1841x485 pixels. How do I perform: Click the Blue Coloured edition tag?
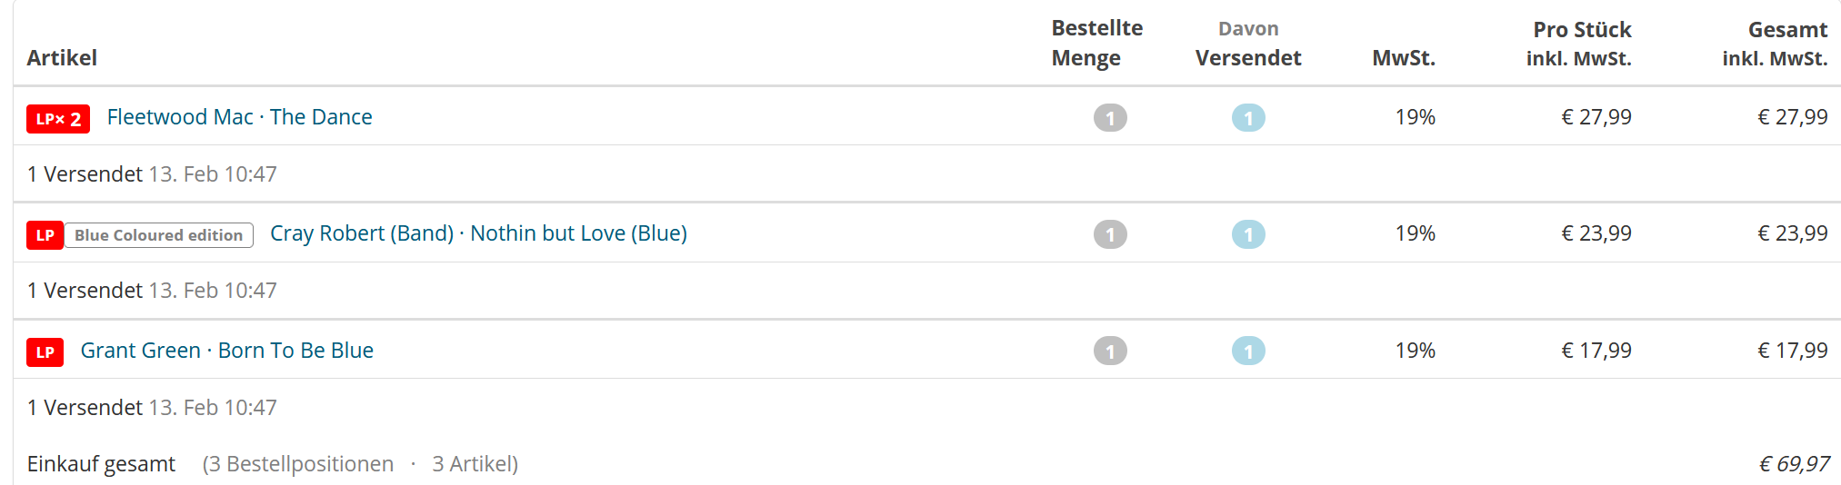[x=159, y=235]
